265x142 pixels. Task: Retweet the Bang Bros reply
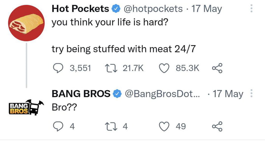click(x=111, y=126)
